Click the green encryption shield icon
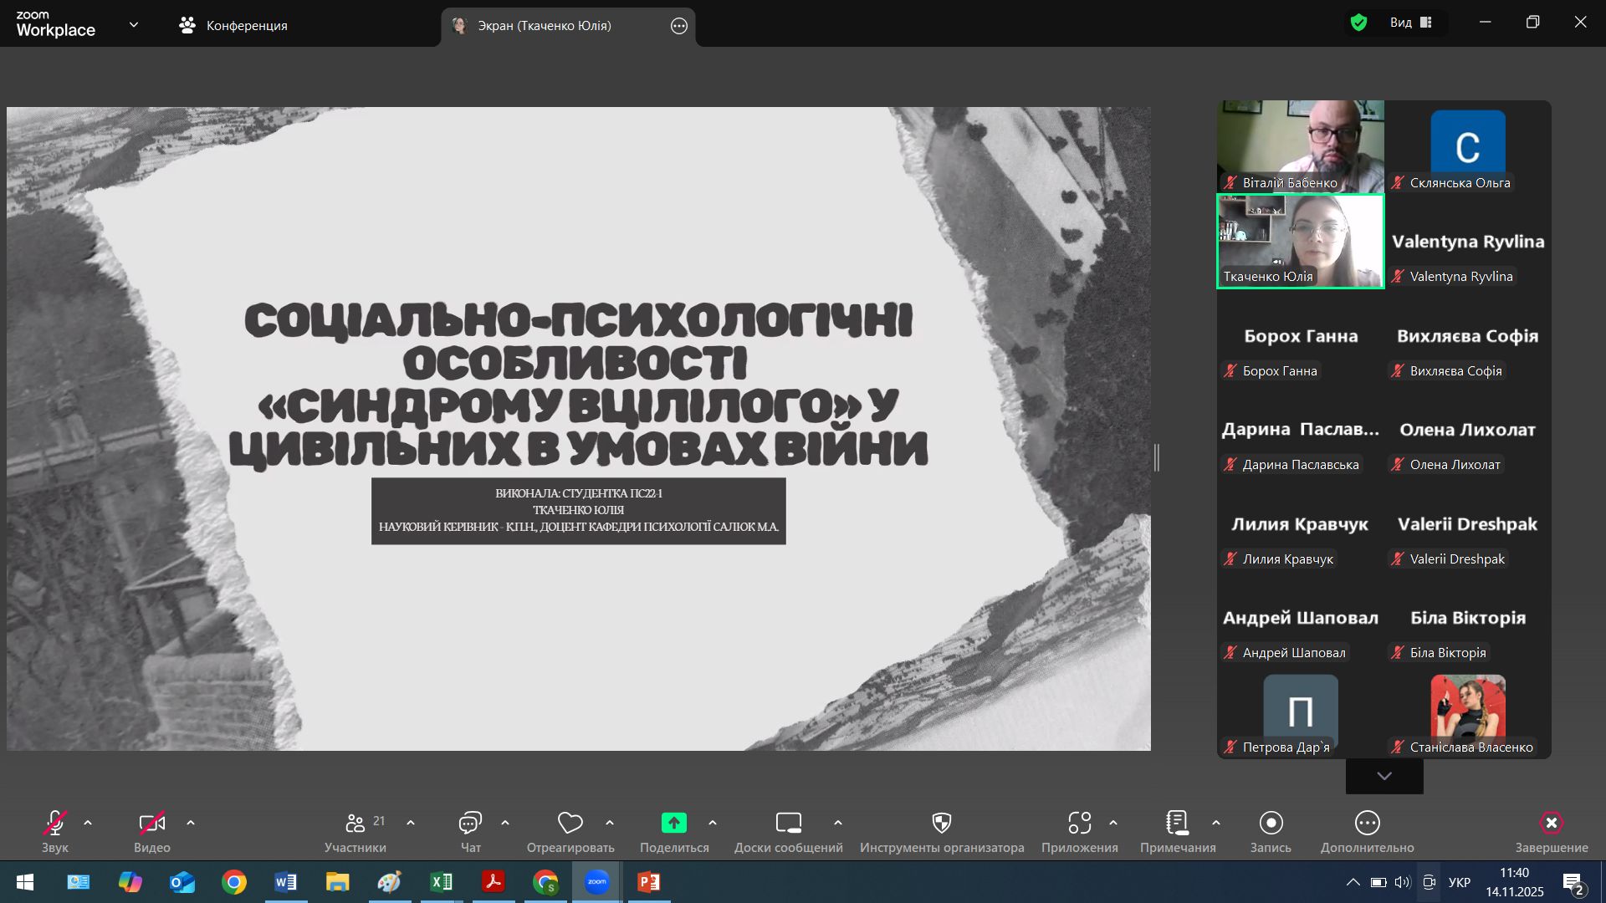Image resolution: width=1606 pixels, height=903 pixels. (x=1358, y=23)
